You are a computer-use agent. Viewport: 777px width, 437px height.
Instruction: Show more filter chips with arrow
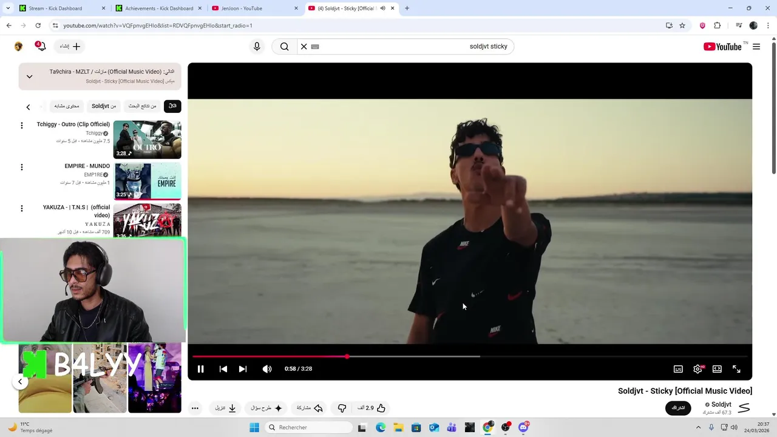(x=28, y=107)
